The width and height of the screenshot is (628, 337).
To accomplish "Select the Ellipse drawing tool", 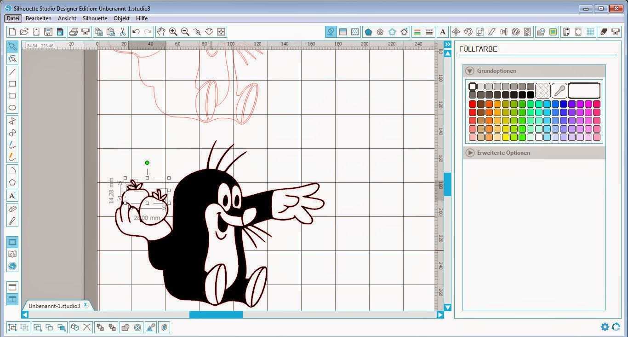I will pos(12,108).
